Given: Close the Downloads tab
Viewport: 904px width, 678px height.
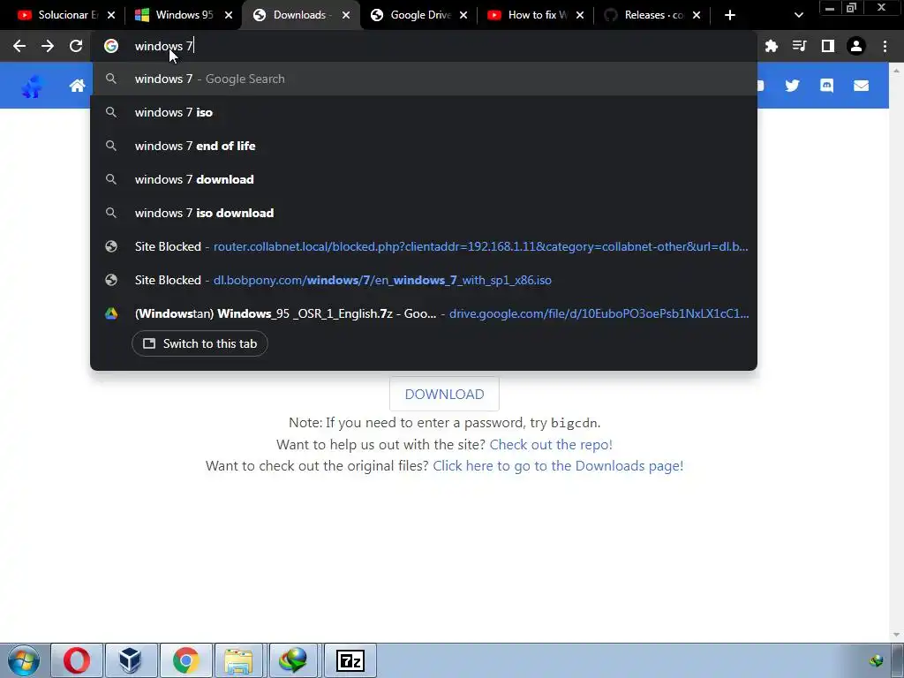Looking at the screenshot, I should tap(346, 15).
